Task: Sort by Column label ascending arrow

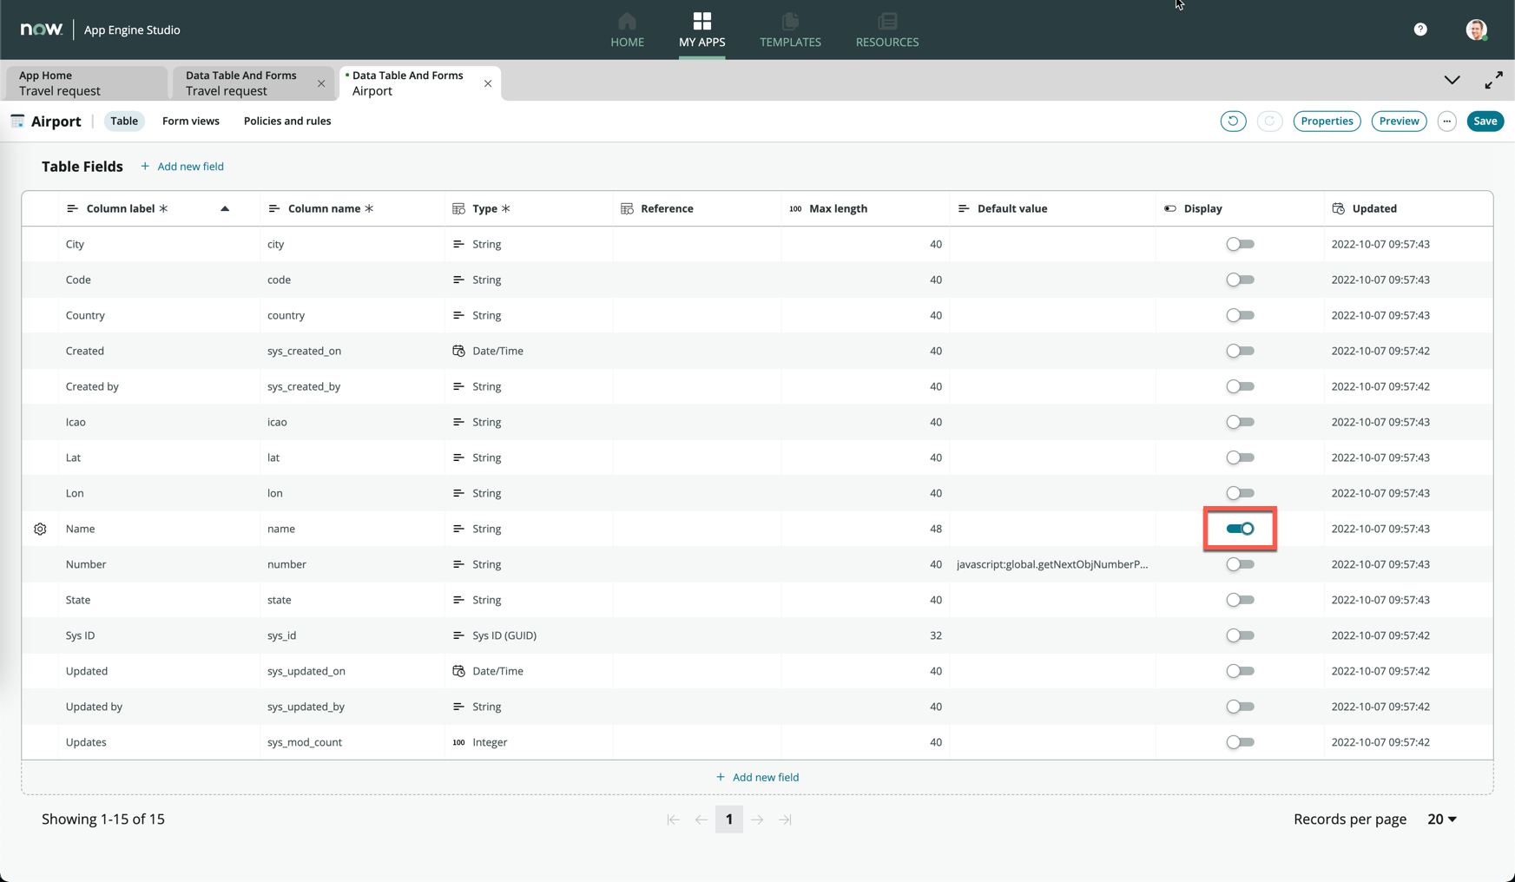Action: 225,208
